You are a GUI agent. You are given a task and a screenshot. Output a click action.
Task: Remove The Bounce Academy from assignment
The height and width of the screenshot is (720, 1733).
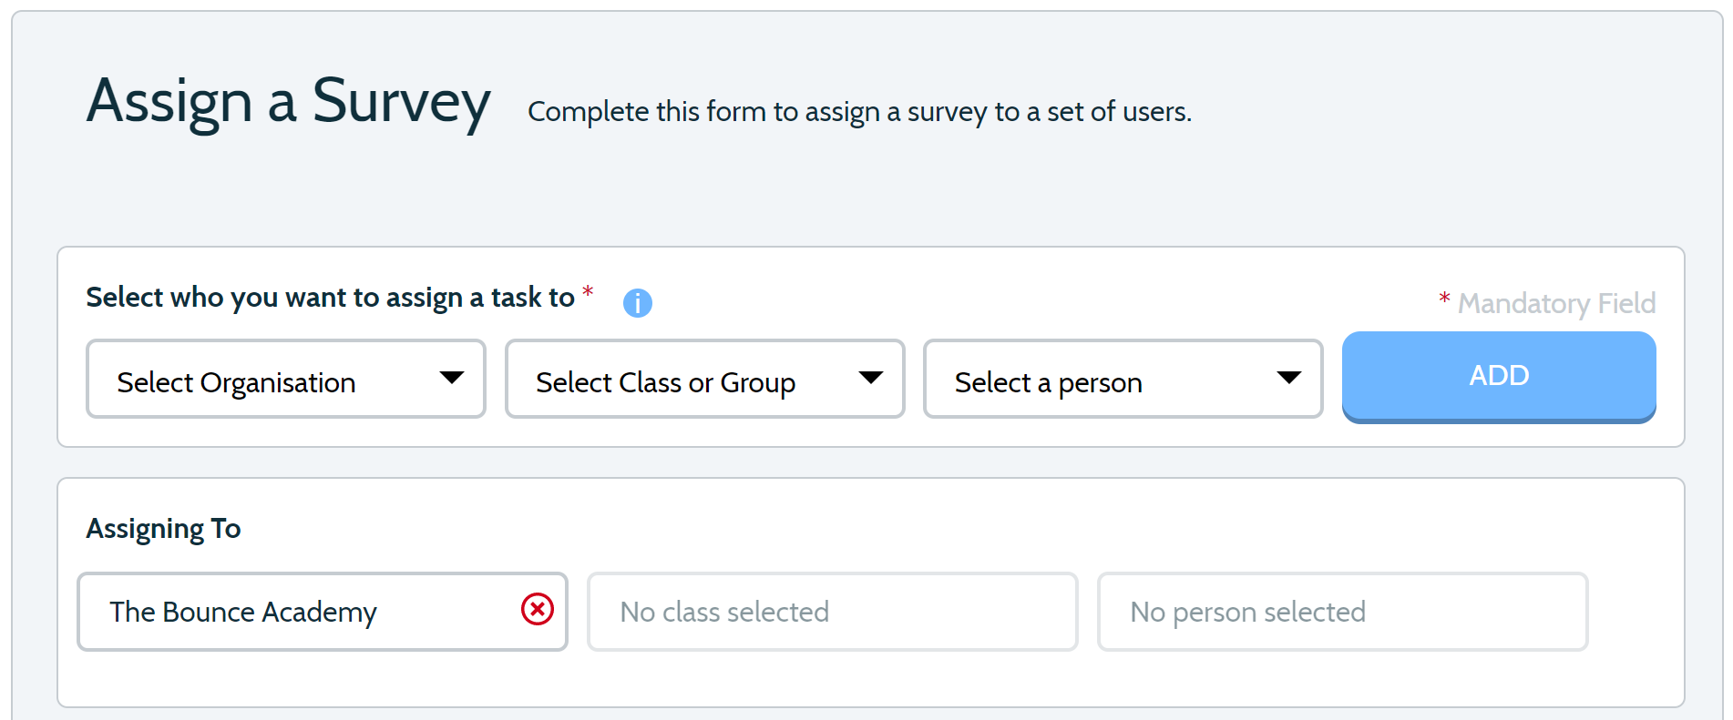tap(538, 609)
